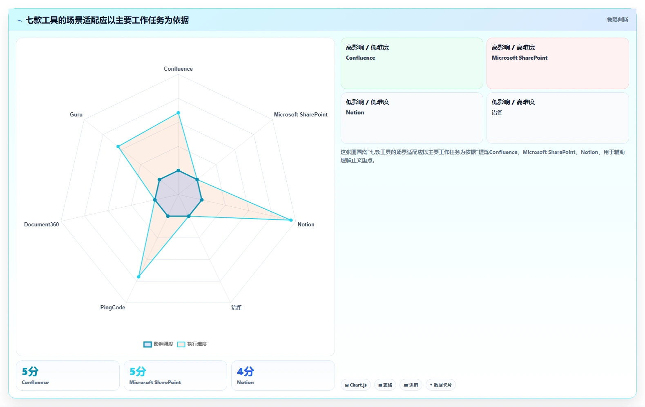Click the Document360 axis label
The width and height of the screenshot is (645, 407).
click(x=41, y=224)
